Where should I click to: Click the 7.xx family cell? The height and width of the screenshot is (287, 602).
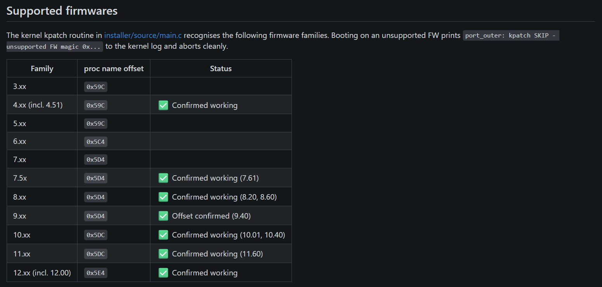[42, 159]
